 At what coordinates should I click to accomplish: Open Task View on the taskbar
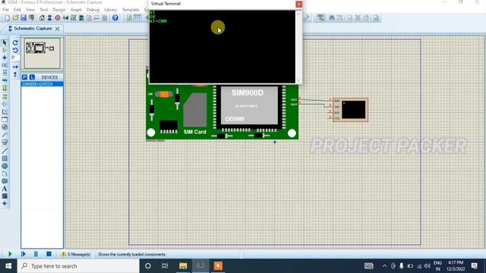click(165, 266)
